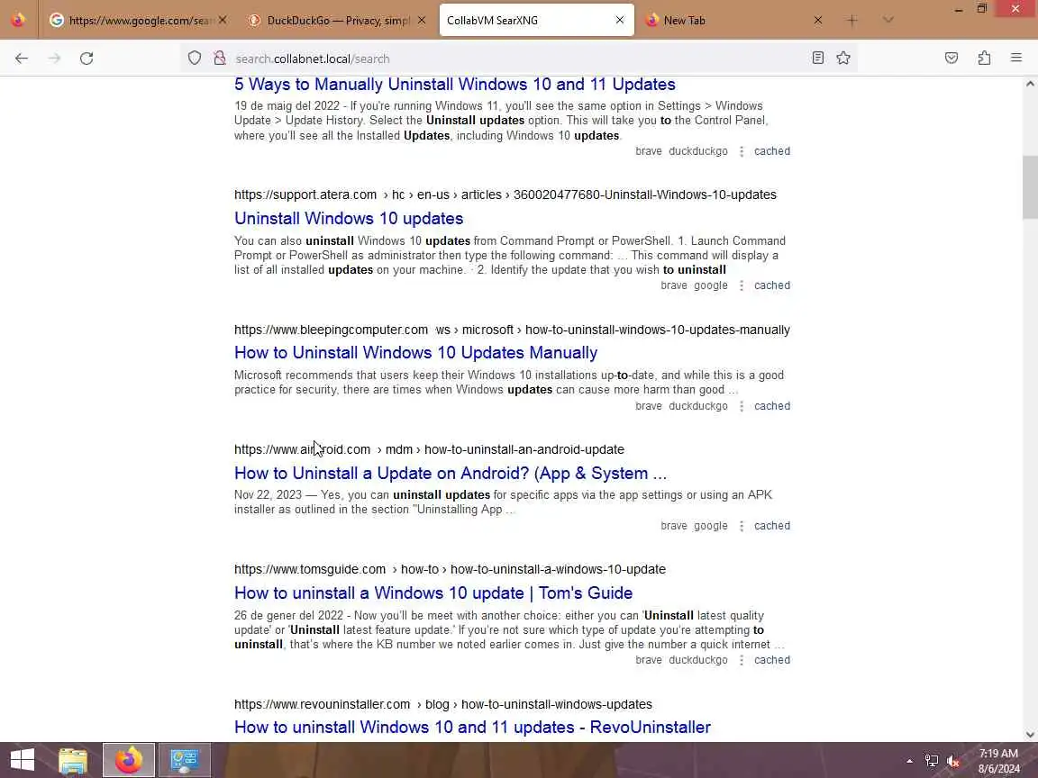Viewport: 1038px width, 778px height.
Task: Switch to the Google search tab
Action: coord(139,21)
